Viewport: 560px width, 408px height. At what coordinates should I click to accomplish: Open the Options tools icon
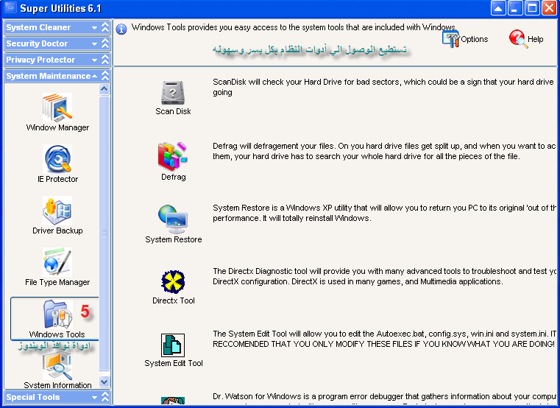click(x=450, y=39)
